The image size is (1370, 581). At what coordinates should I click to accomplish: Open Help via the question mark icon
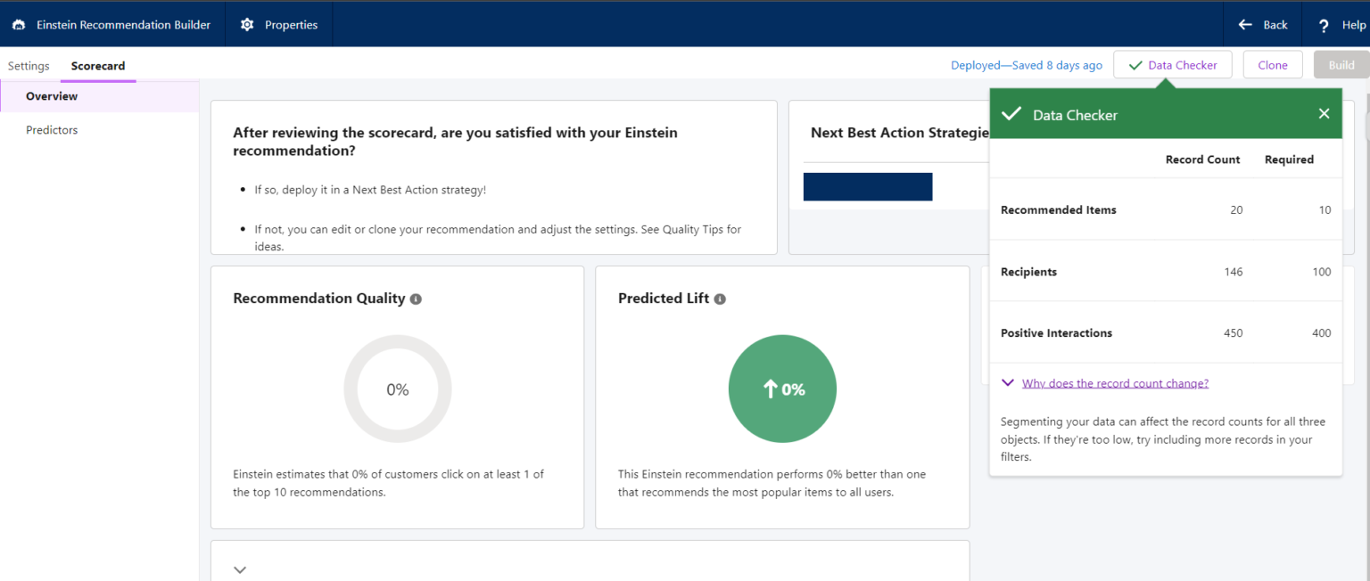[x=1323, y=24]
